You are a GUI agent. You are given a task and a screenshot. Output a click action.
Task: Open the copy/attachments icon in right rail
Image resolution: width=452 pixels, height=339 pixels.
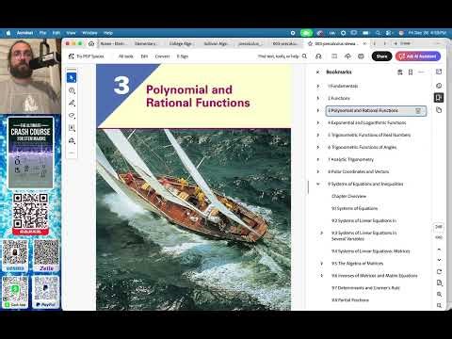(x=439, y=110)
